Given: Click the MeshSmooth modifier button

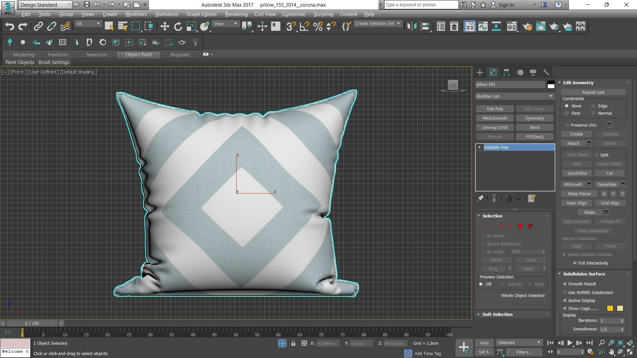Looking at the screenshot, I should click(x=495, y=118).
